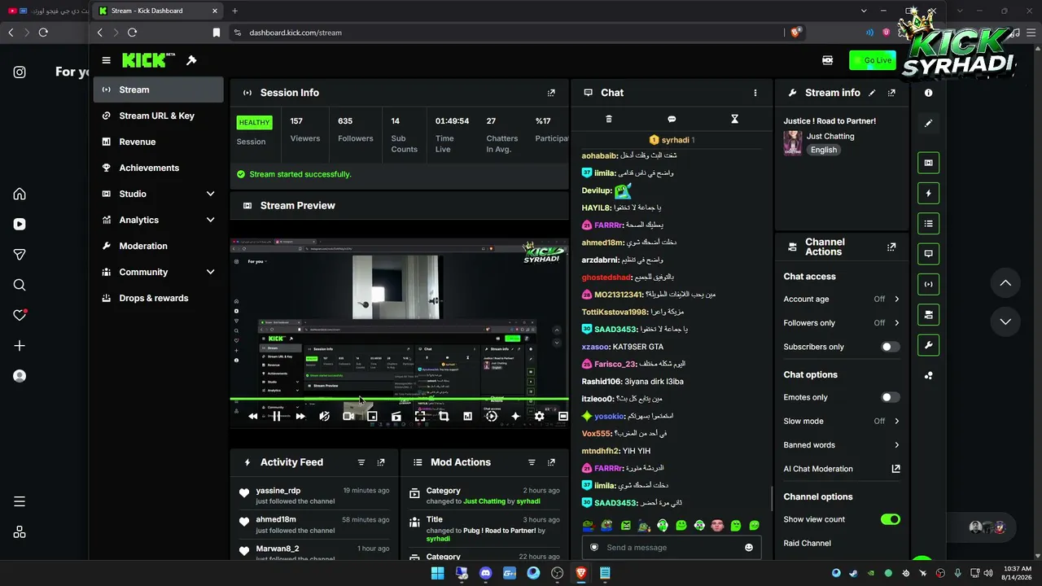Open the Kick hamburger menu
Image resolution: width=1042 pixels, height=586 pixels.
[x=106, y=60]
